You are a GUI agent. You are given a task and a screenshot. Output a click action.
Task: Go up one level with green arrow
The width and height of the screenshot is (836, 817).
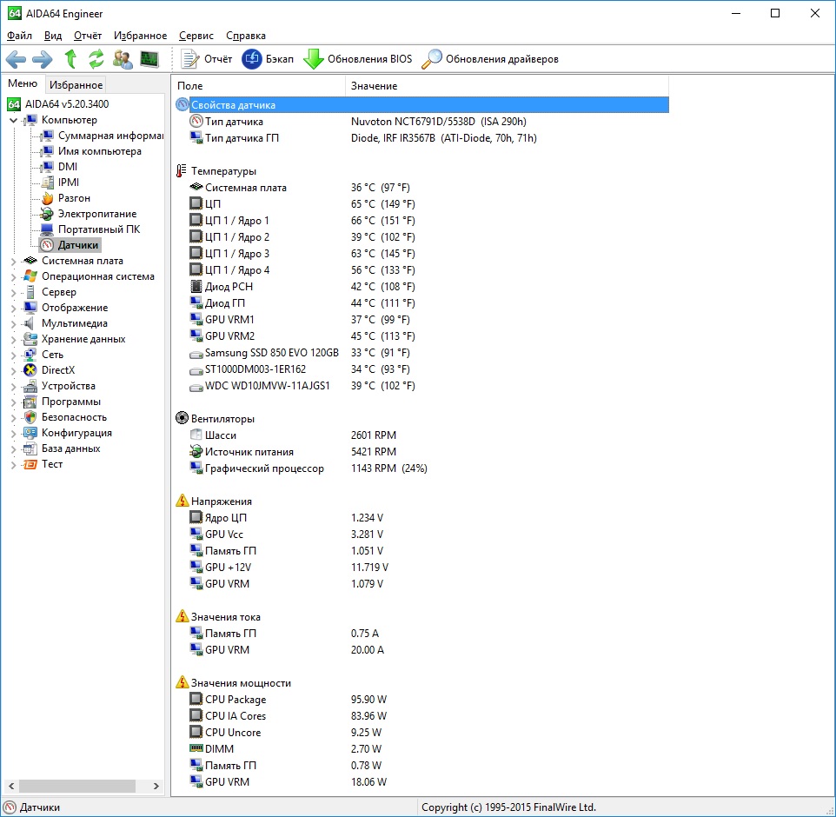70,59
